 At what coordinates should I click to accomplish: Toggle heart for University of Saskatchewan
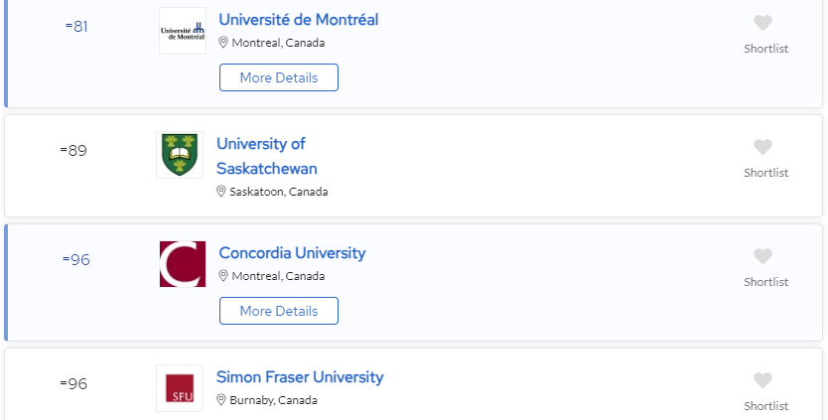coord(762,147)
